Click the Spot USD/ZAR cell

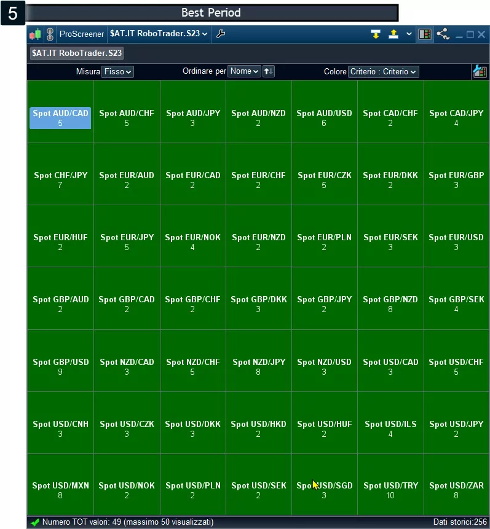[x=456, y=485]
